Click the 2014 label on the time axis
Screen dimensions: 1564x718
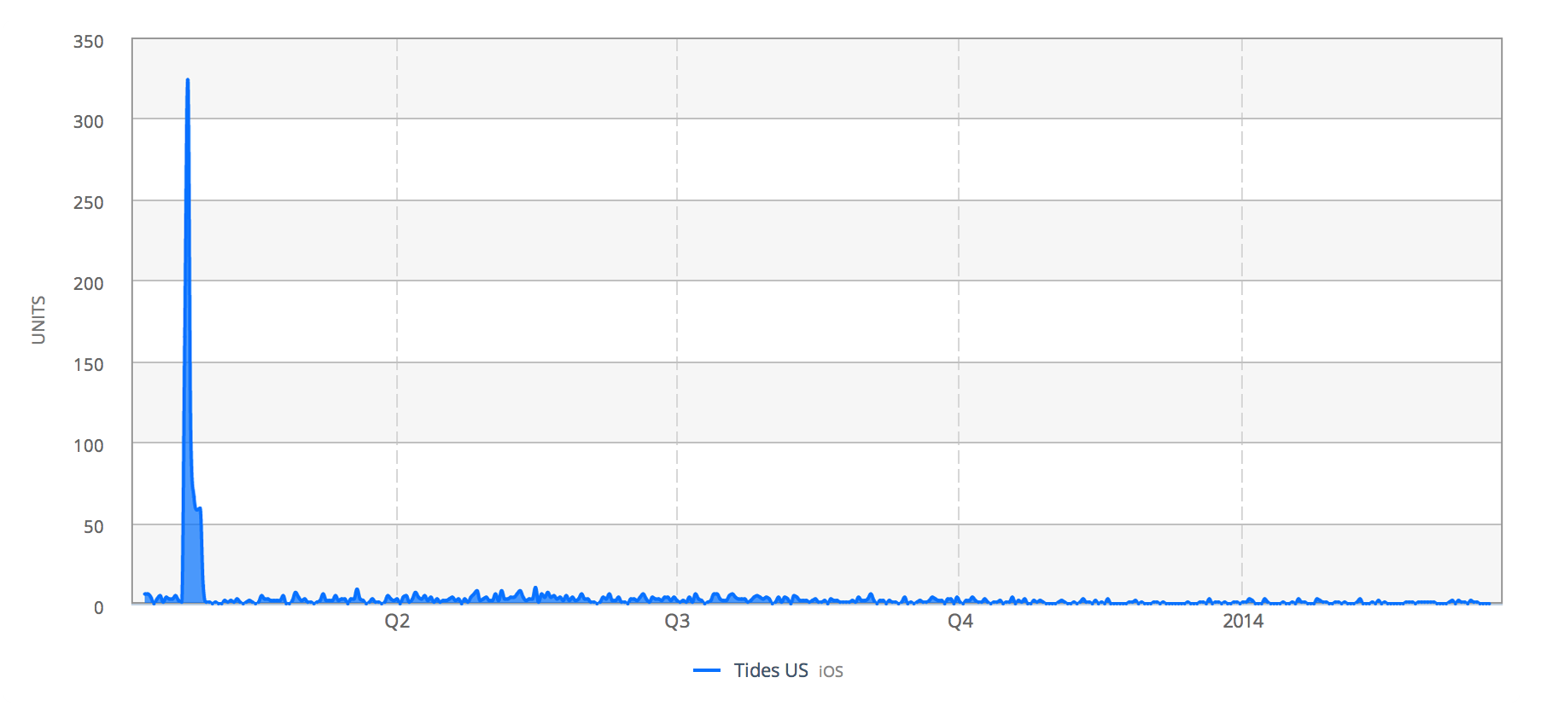[1242, 621]
